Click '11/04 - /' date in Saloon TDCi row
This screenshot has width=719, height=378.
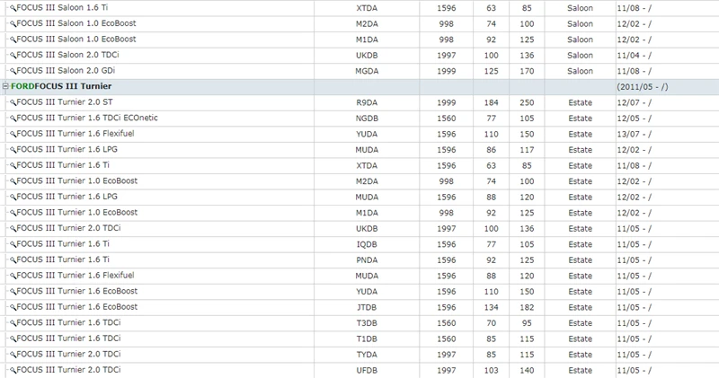[635, 56]
